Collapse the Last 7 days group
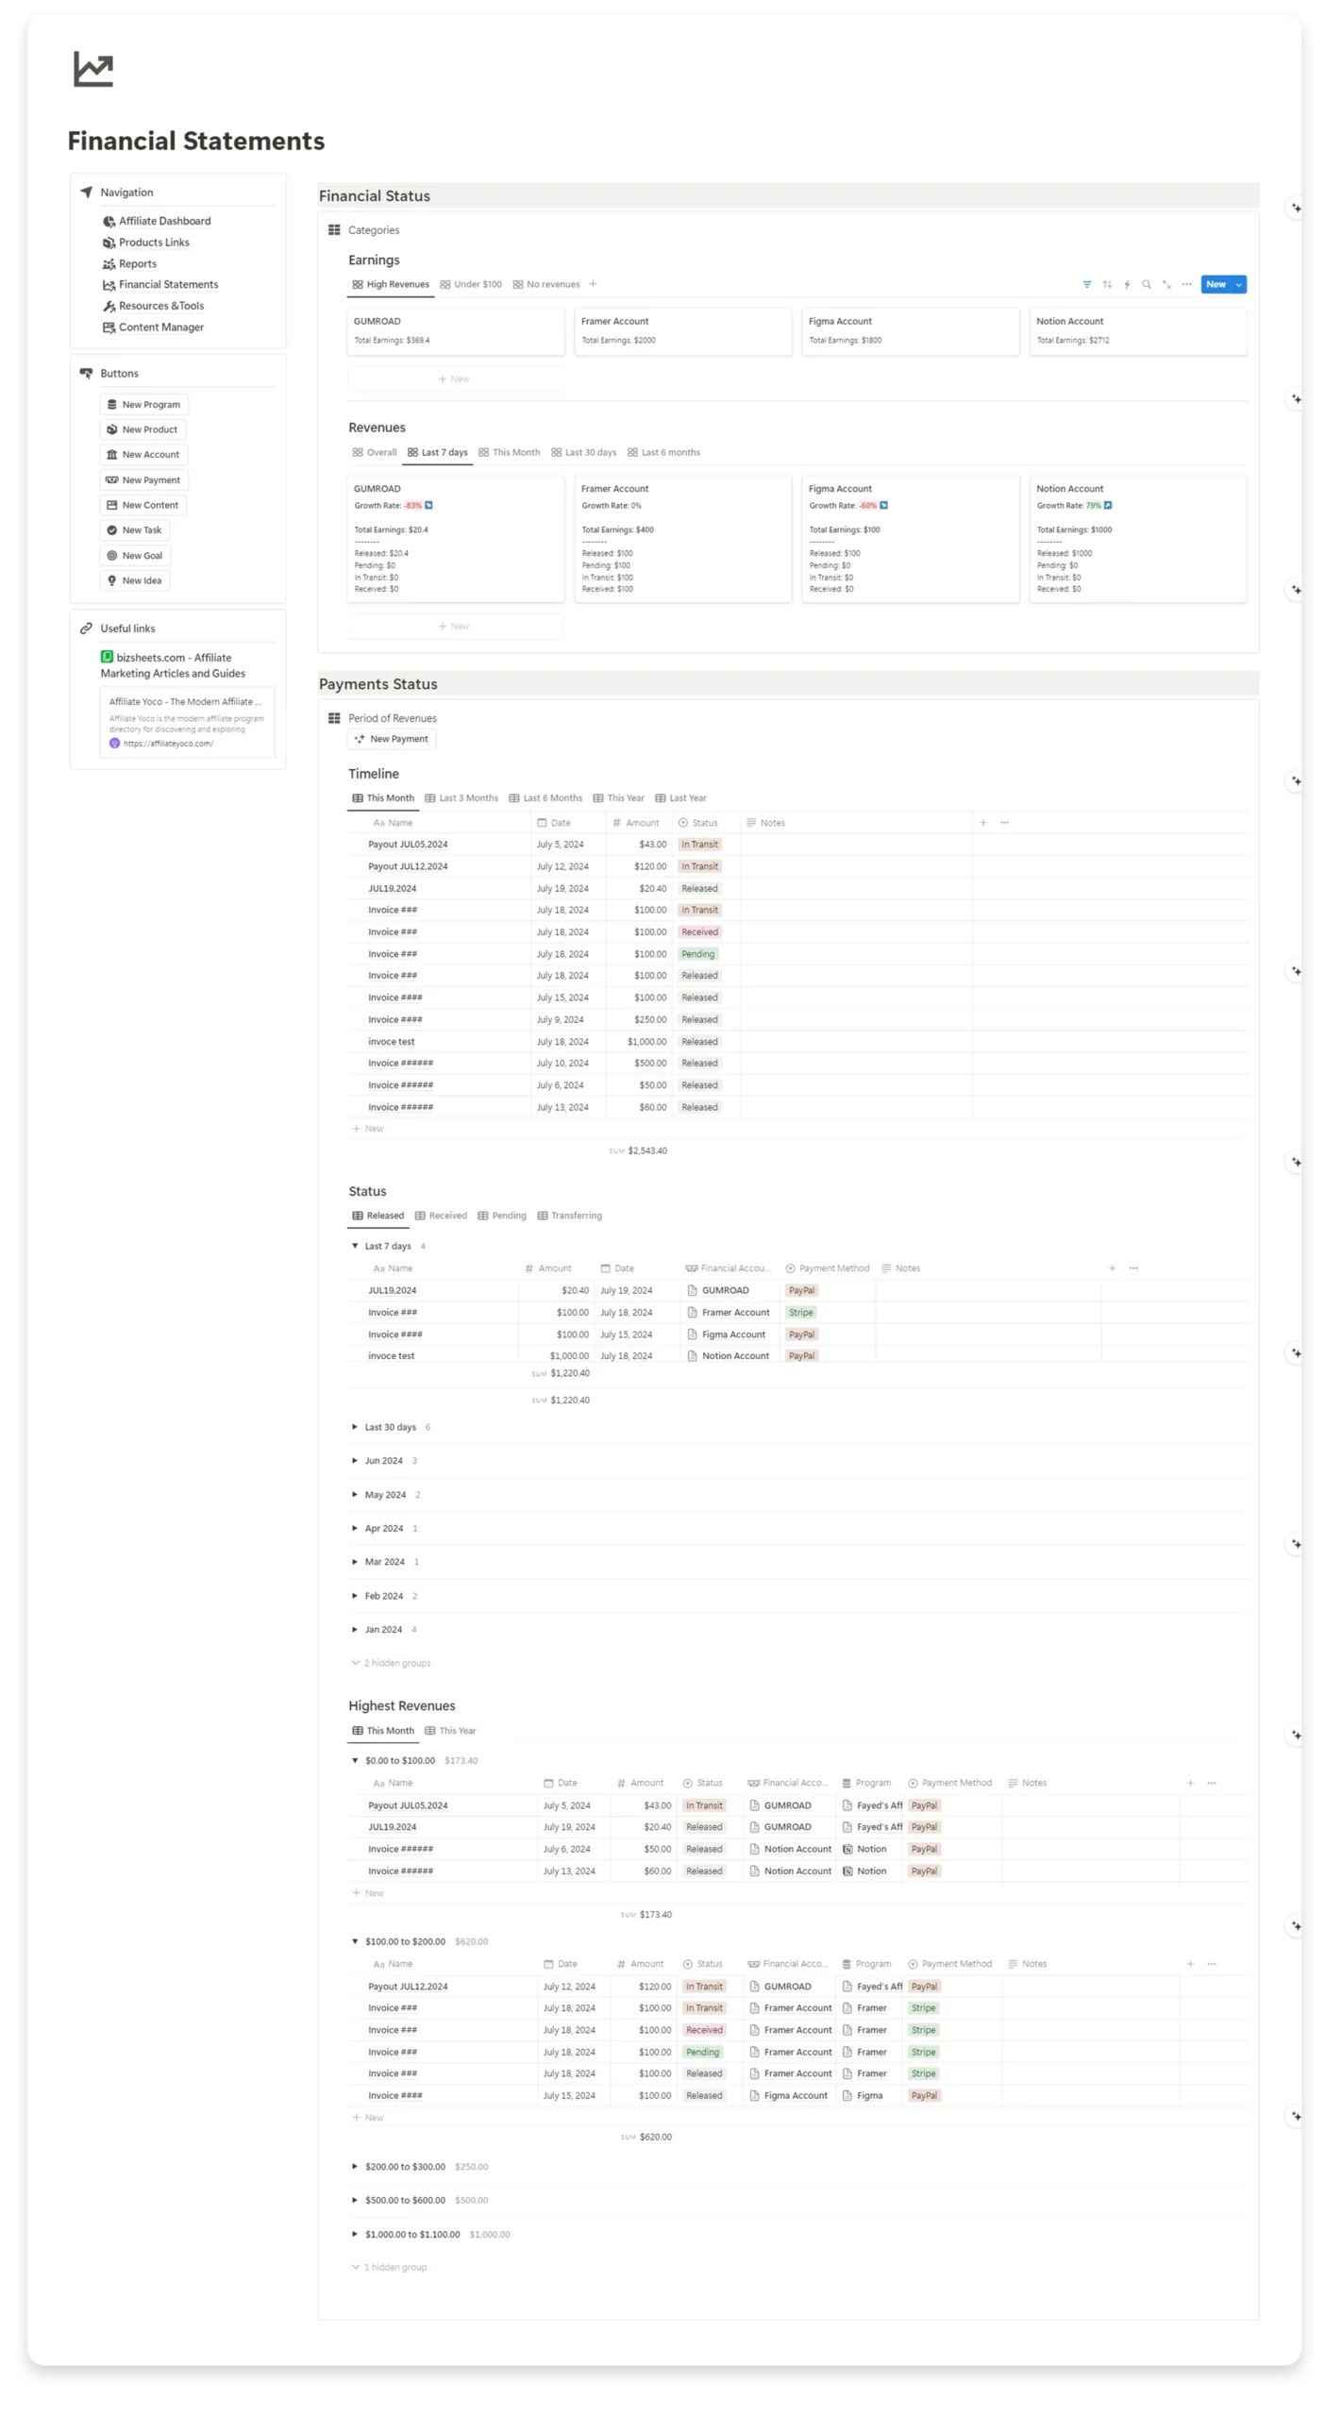Screen dimensions: 1325x2416 coord(355,1245)
